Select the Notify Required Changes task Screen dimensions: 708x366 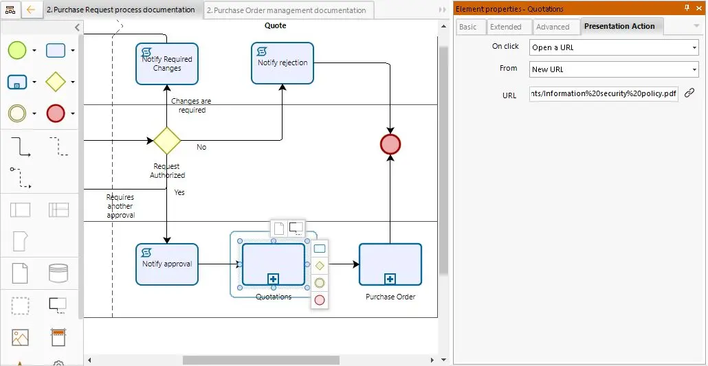pos(167,64)
